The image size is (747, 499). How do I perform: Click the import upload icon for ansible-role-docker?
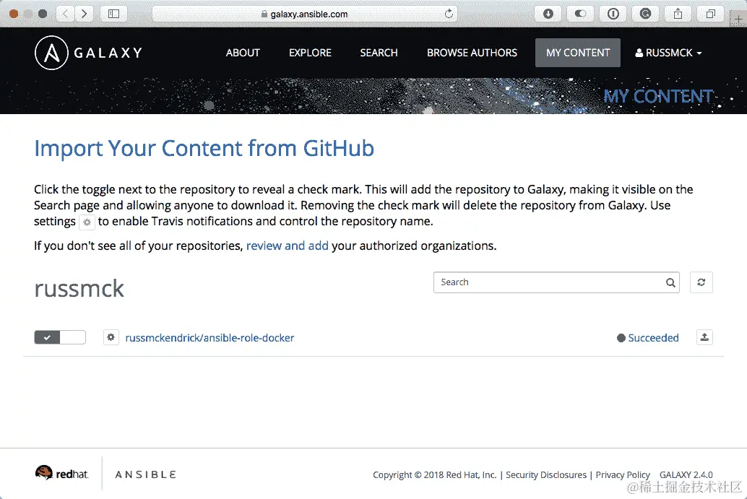[x=704, y=337]
